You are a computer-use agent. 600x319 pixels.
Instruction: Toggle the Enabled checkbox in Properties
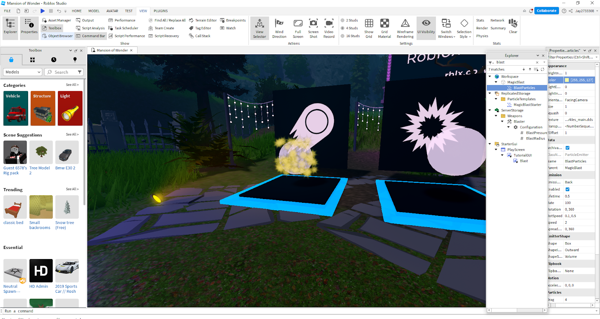567,189
